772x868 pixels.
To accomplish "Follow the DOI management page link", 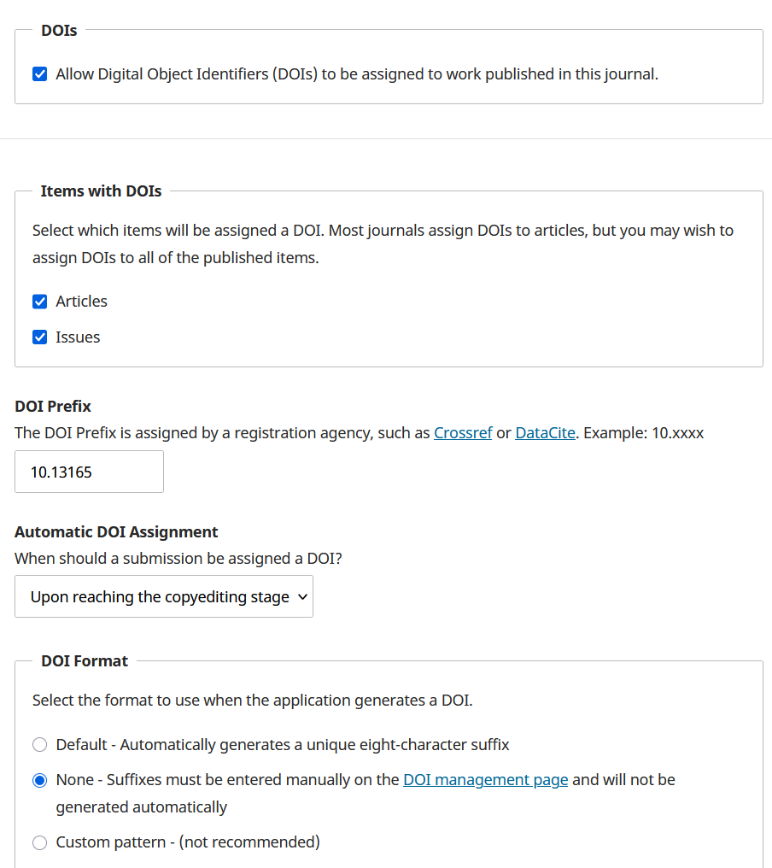I will pos(485,780).
